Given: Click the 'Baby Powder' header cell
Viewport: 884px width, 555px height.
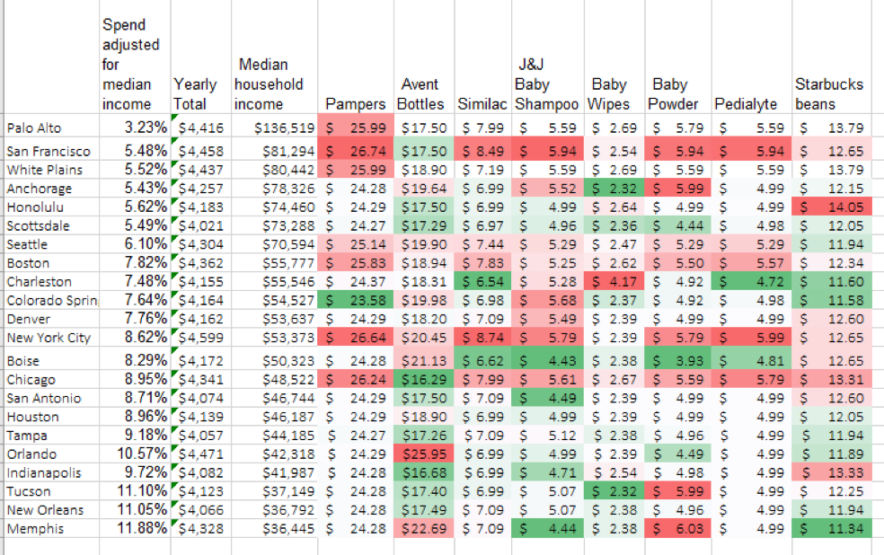Looking at the screenshot, I should [x=678, y=57].
